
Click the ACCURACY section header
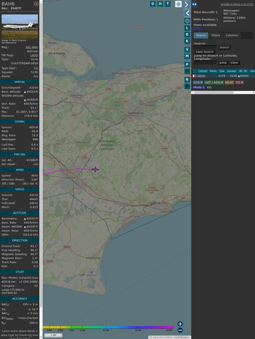click(x=20, y=299)
